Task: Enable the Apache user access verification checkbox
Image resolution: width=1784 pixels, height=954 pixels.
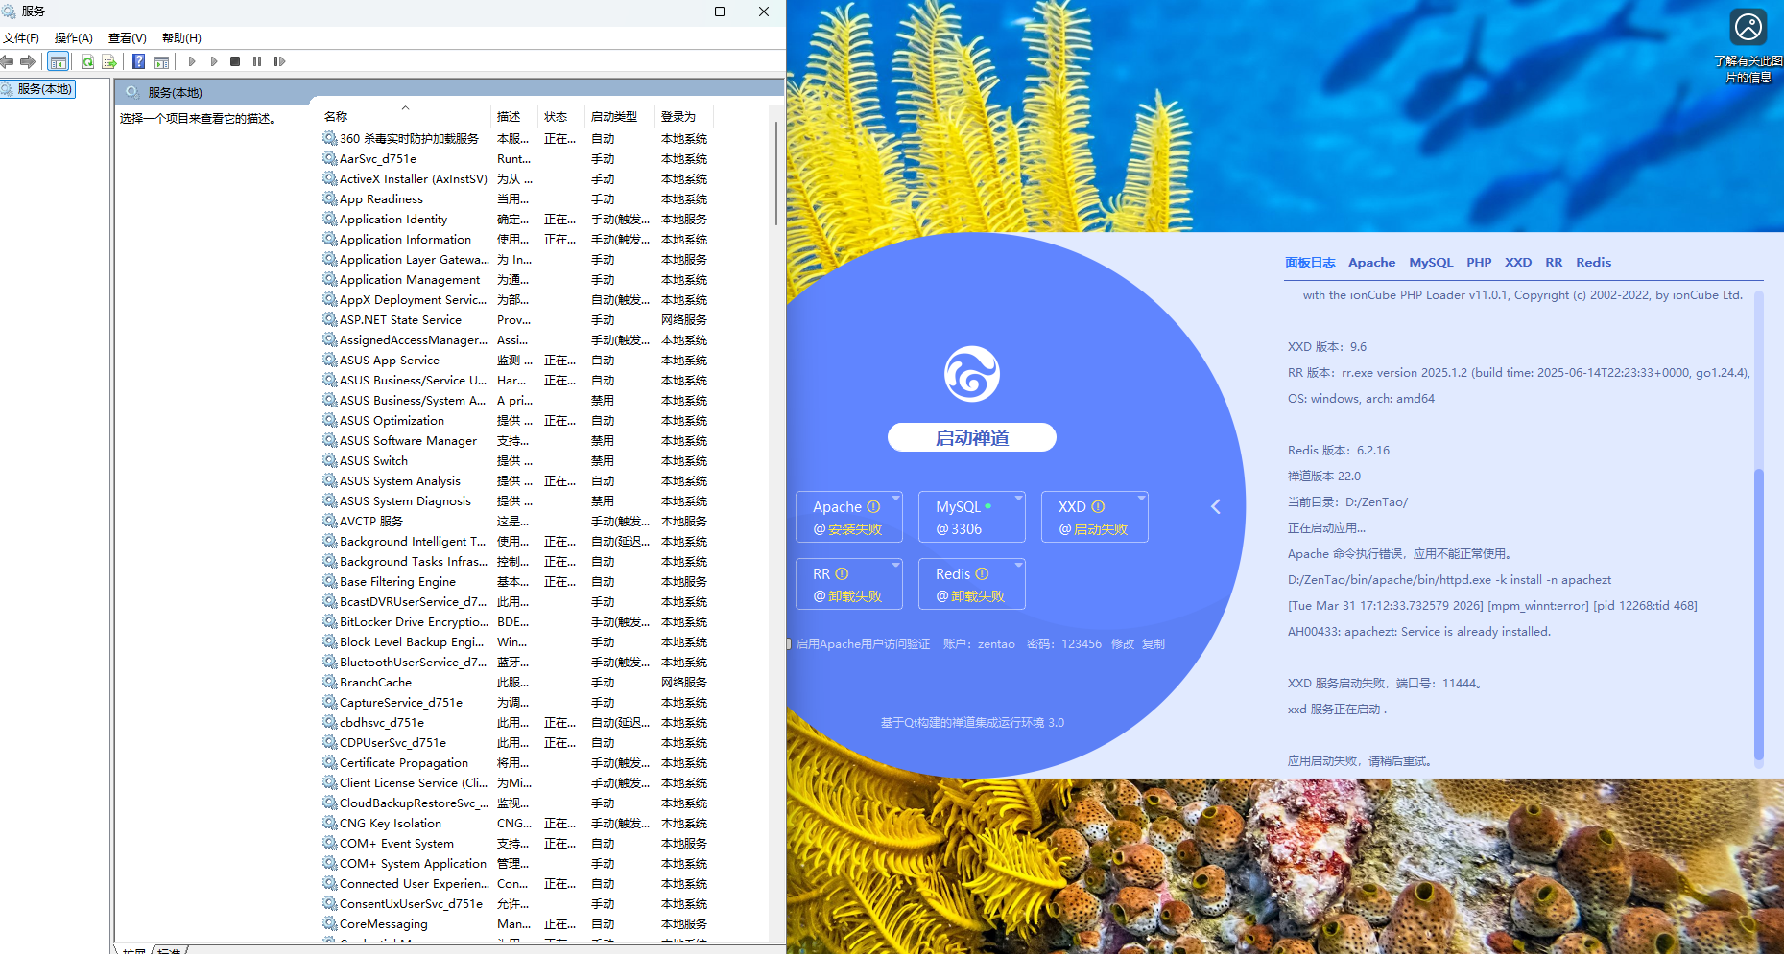Action: (x=789, y=644)
